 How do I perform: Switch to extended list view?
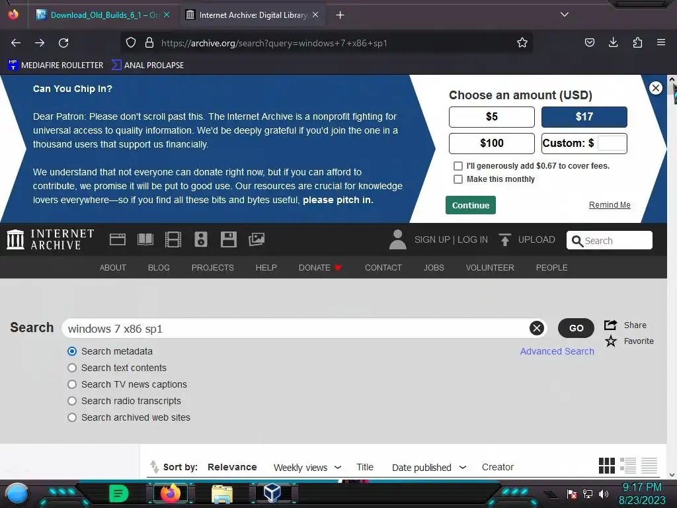click(x=628, y=466)
